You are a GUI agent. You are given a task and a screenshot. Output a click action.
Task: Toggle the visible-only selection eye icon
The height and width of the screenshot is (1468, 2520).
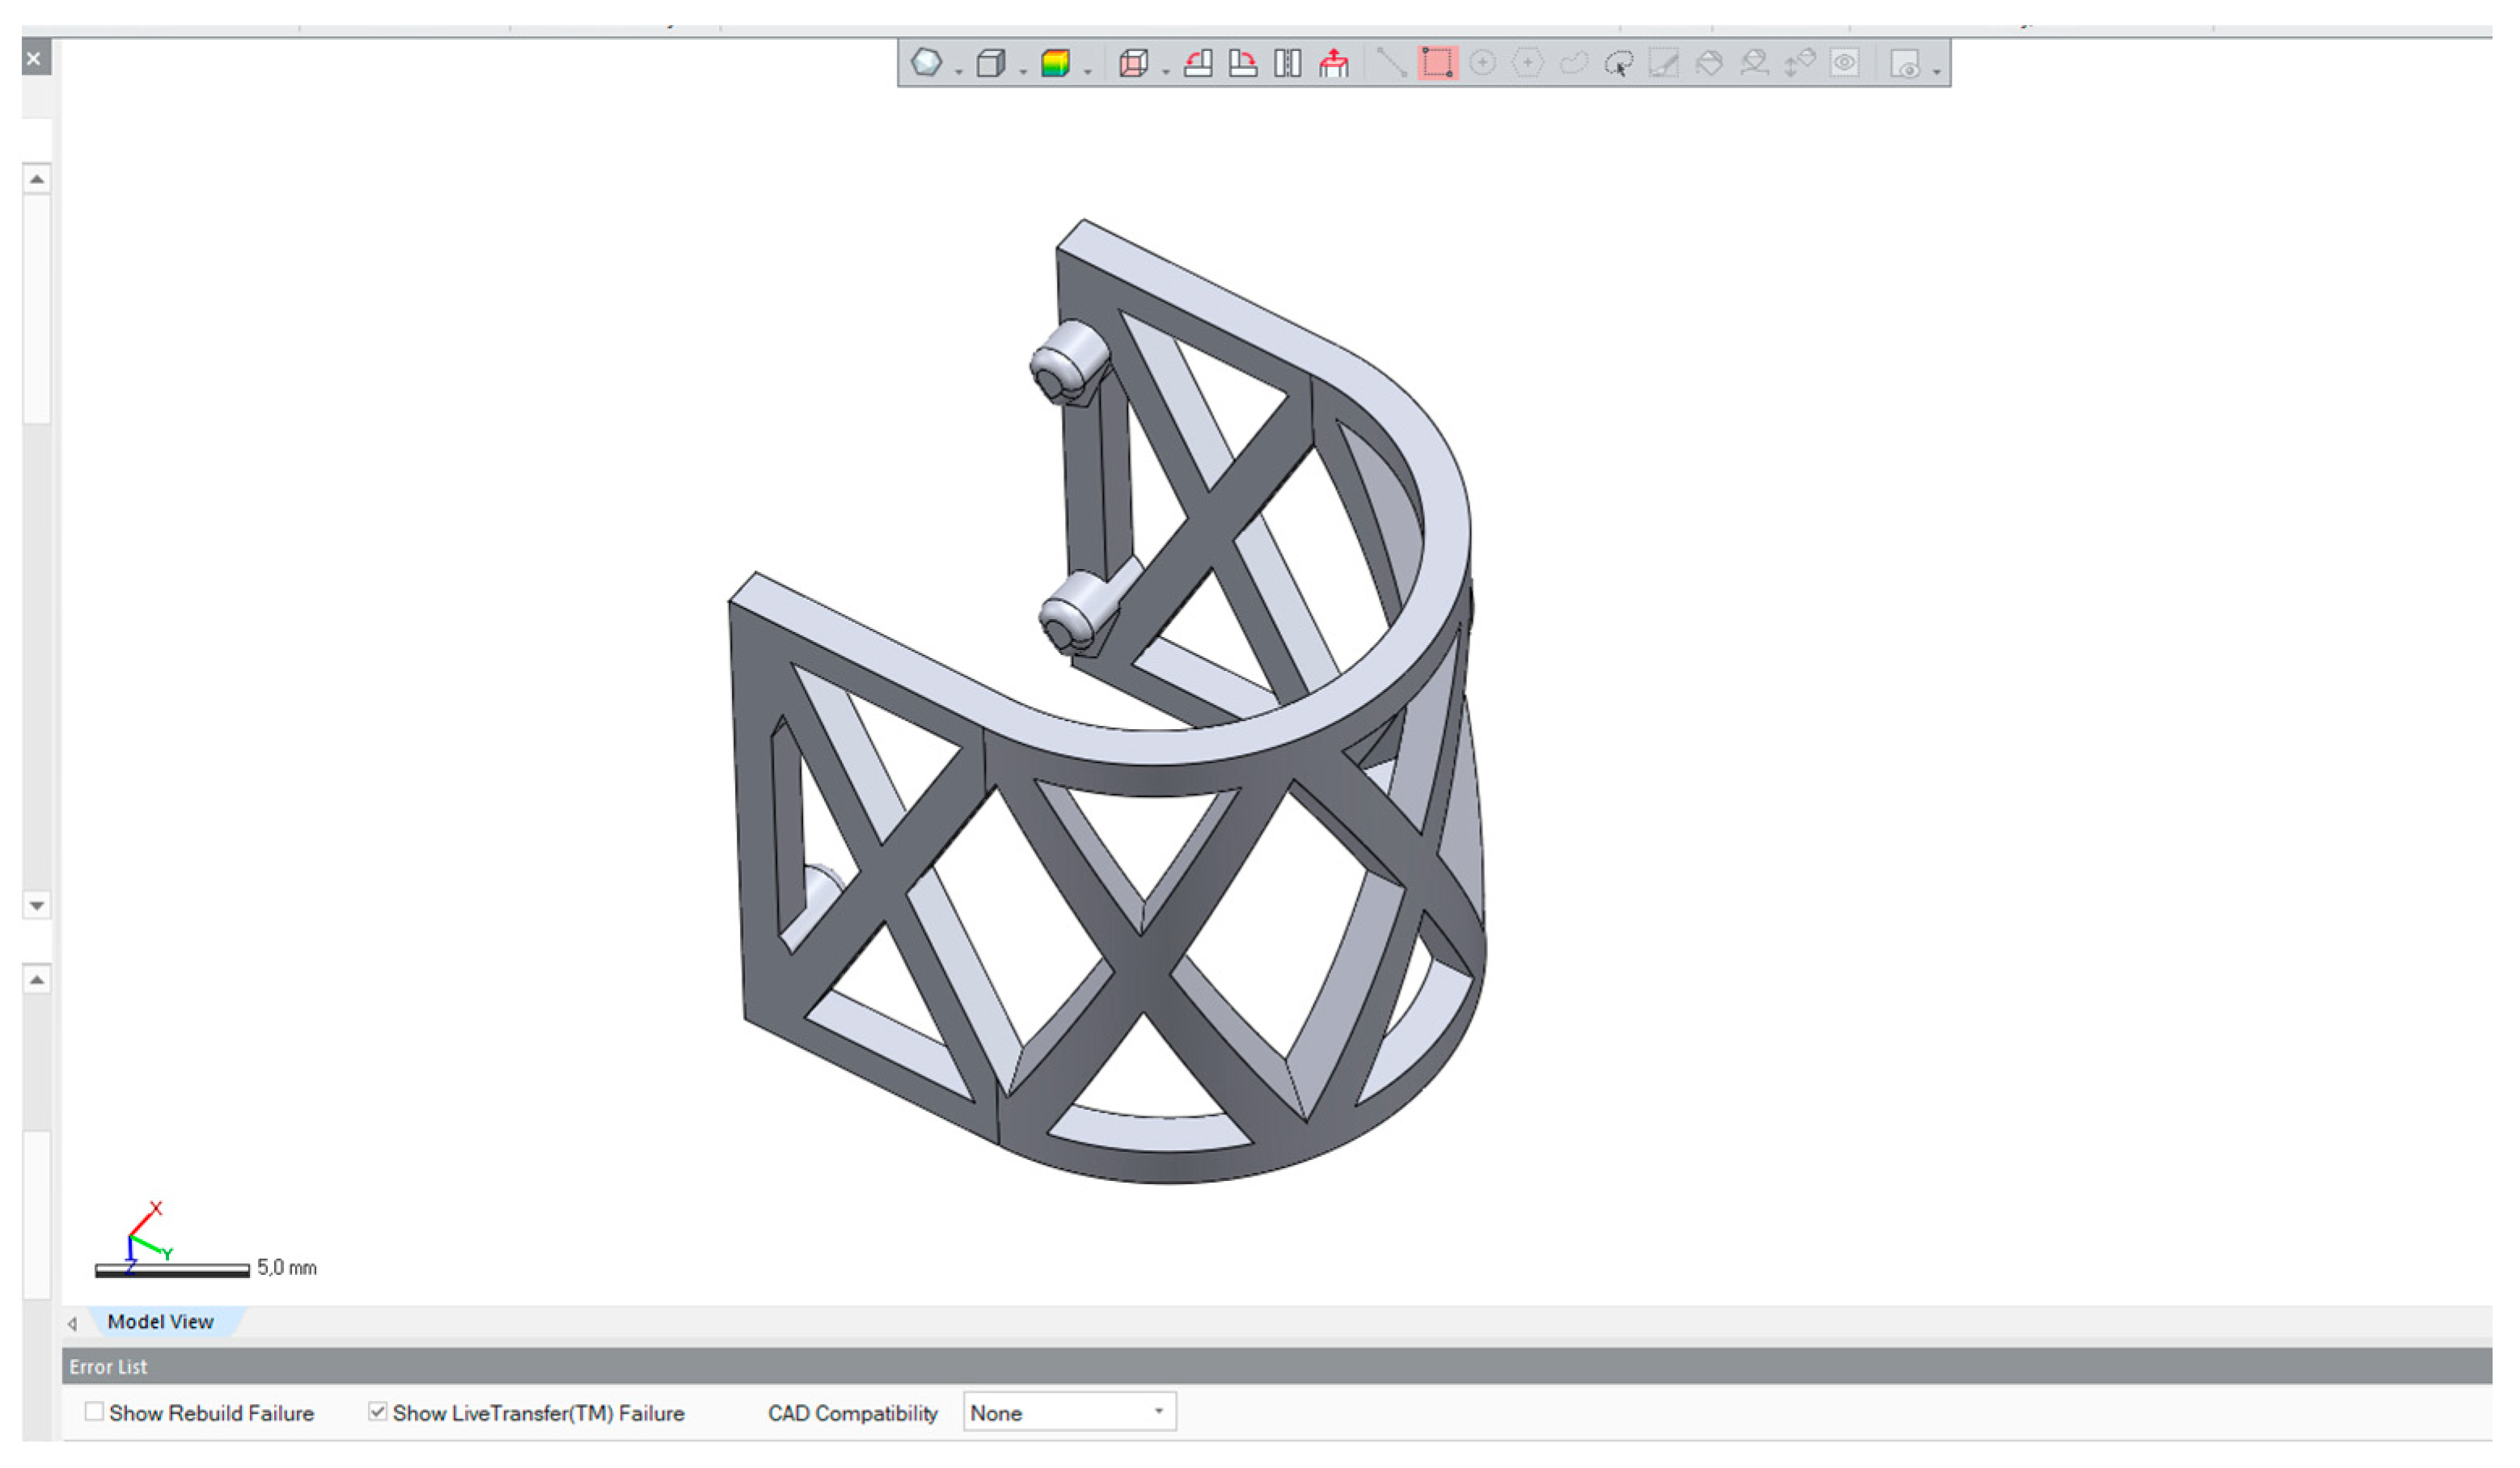tap(1844, 63)
